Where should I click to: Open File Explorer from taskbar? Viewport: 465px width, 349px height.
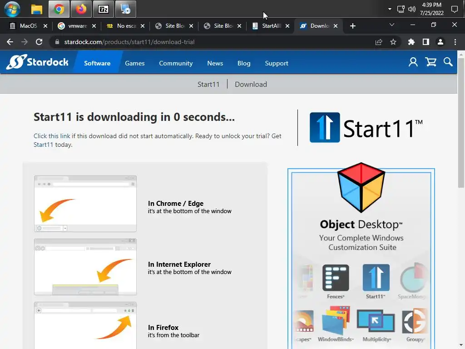coord(37,9)
